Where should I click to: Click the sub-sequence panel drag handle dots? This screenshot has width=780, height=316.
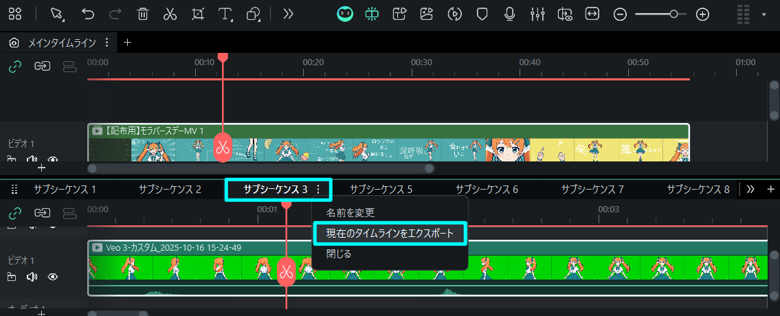pyautogui.click(x=14, y=189)
